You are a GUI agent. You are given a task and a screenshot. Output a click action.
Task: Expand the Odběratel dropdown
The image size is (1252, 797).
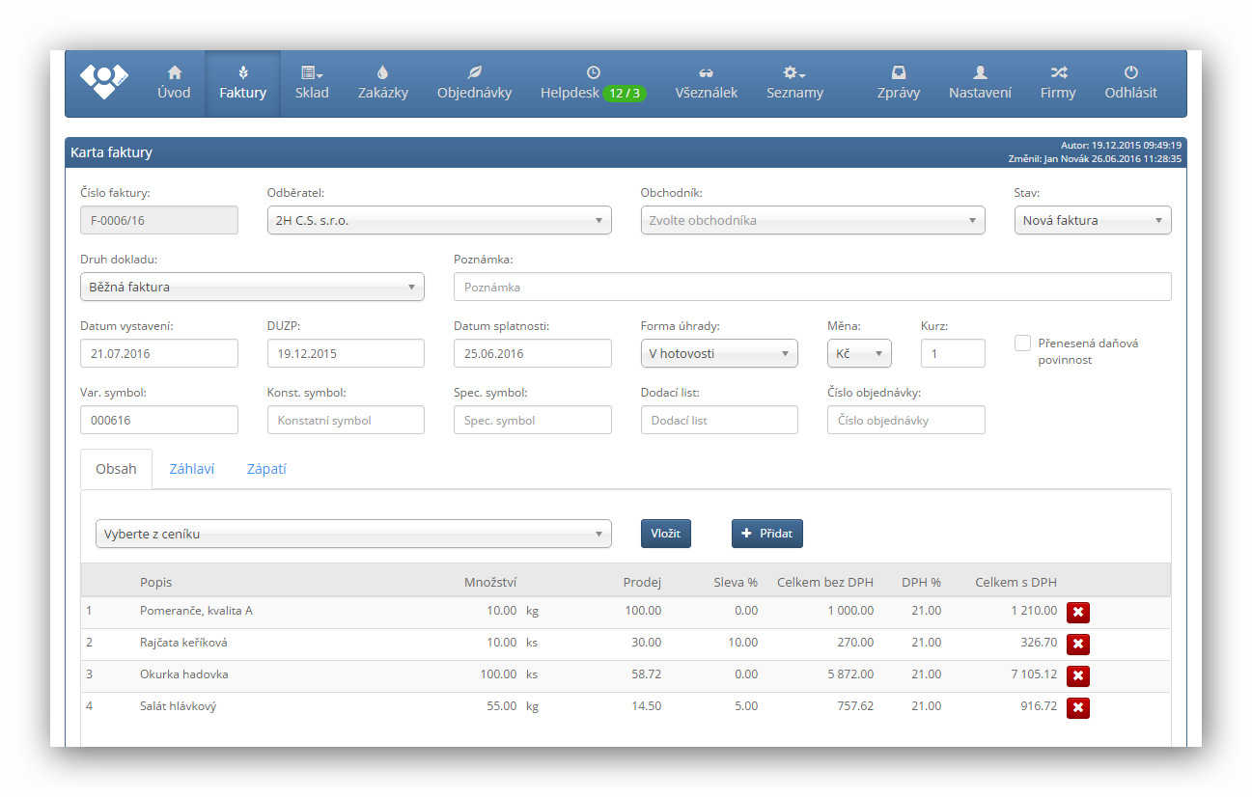pyautogui.click(x=439, y=220)
